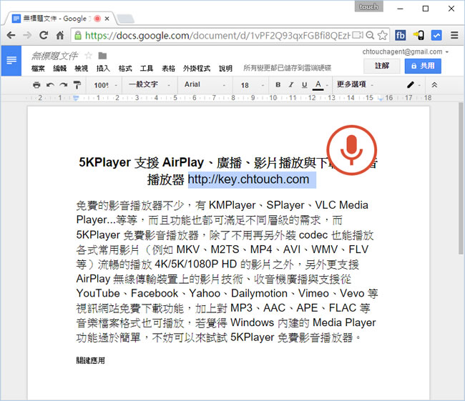The height and width of the screenshot is (401, 465).
Task: Open the 工具 menu
Action: (147, 69)
